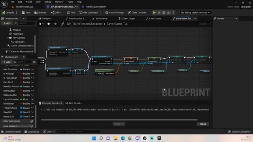Open the debug object selector dropdown
This screenshot has width=253, height=142.
(x=195, y=13)
